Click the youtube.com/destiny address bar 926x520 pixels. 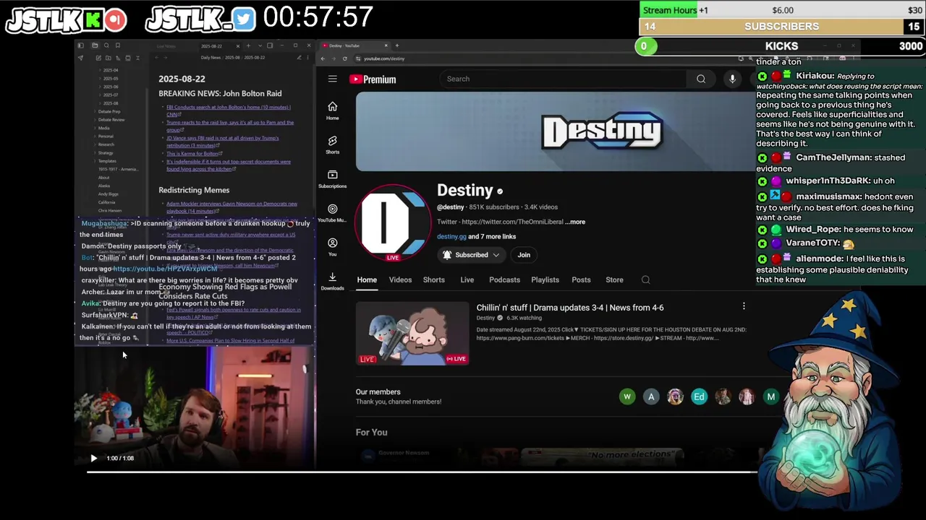point(383,58)
